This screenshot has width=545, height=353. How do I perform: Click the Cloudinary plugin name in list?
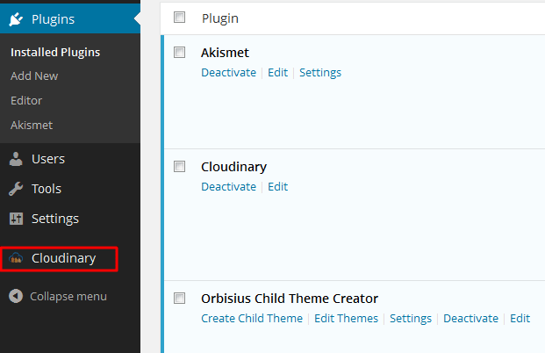click(x=233, y=168)
